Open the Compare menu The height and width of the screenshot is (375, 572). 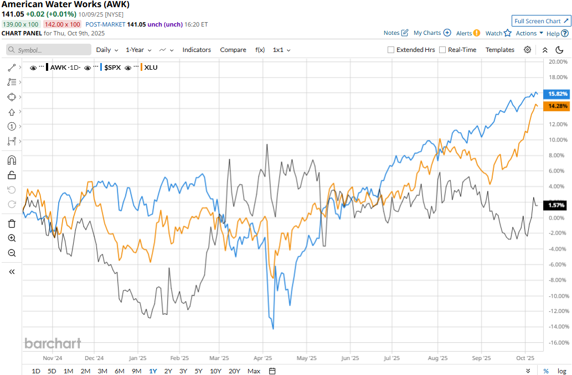233,50
